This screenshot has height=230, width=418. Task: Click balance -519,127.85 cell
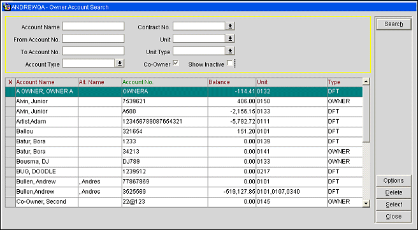tap(232, 192)
